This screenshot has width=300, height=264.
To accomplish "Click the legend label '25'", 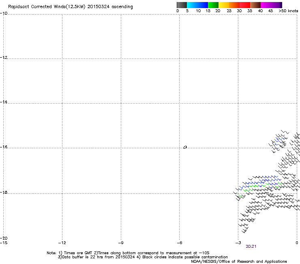I will click(x=229, y=11).
